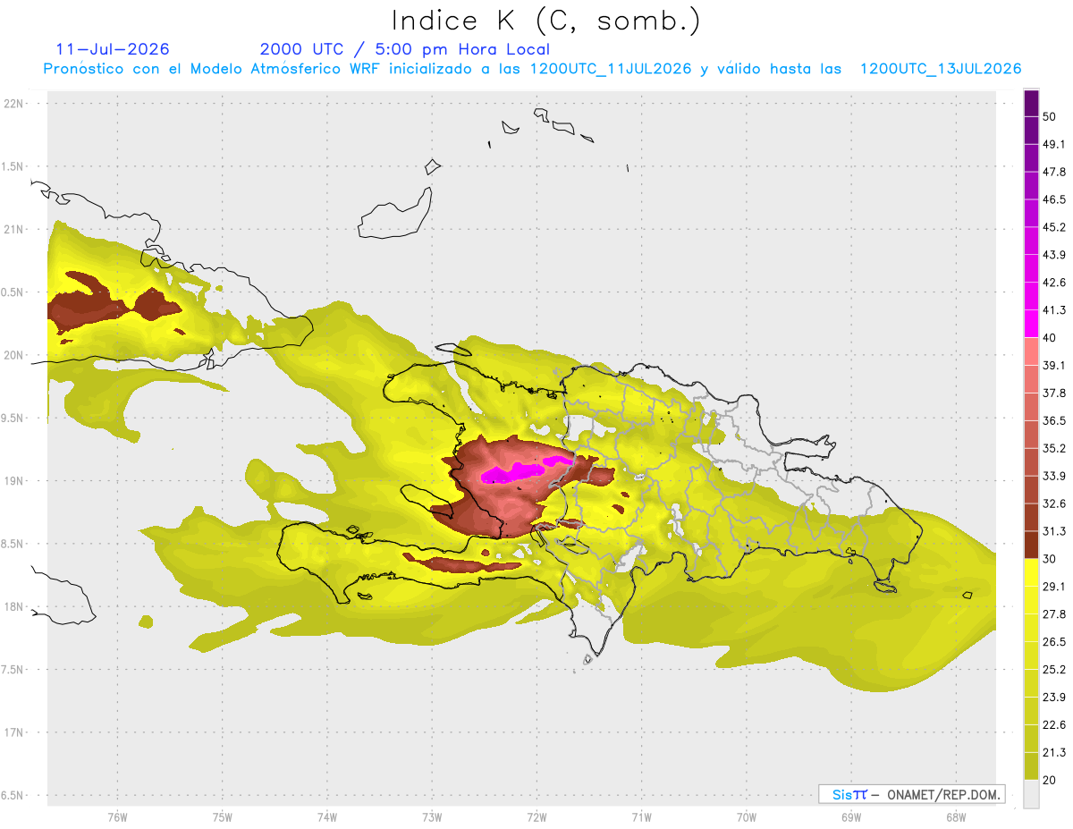Pick the bright yellow colorbar segment below 30
The image size is (1073, 829).
click(1031, 572)
